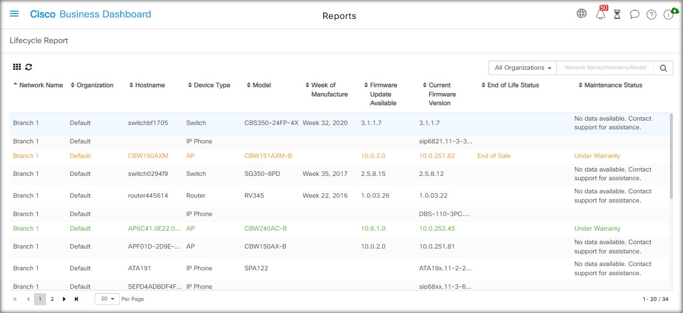The height and width of the screenshot is (313, 683).
Task: Open the question mark help icon
Action: point(651,15)
